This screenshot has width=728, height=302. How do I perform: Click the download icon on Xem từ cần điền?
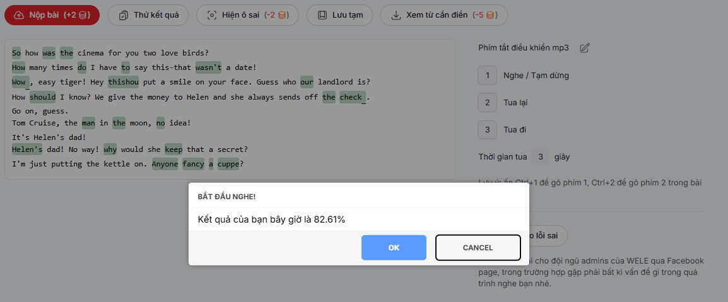[x=396, y=15]
